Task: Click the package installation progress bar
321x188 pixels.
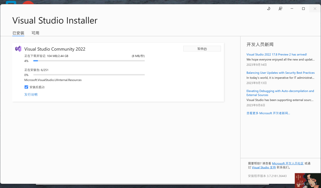Action: (x=89, y=74)
